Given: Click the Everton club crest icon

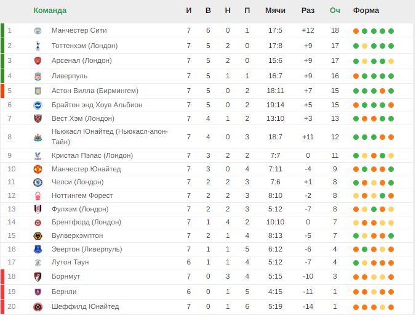Looking at the screenshot, I should 38,249.
